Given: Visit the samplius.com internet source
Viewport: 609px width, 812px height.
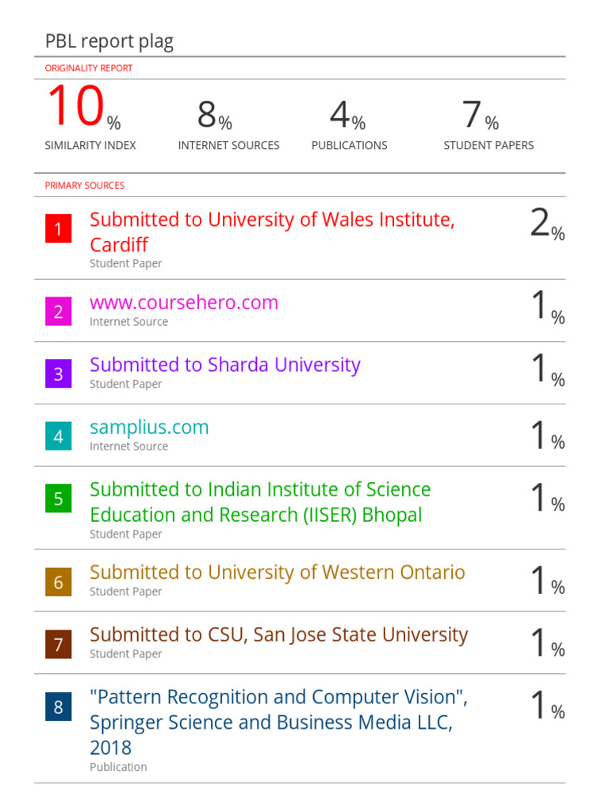Looking at the screenshot, I should [x=149, y=427].
